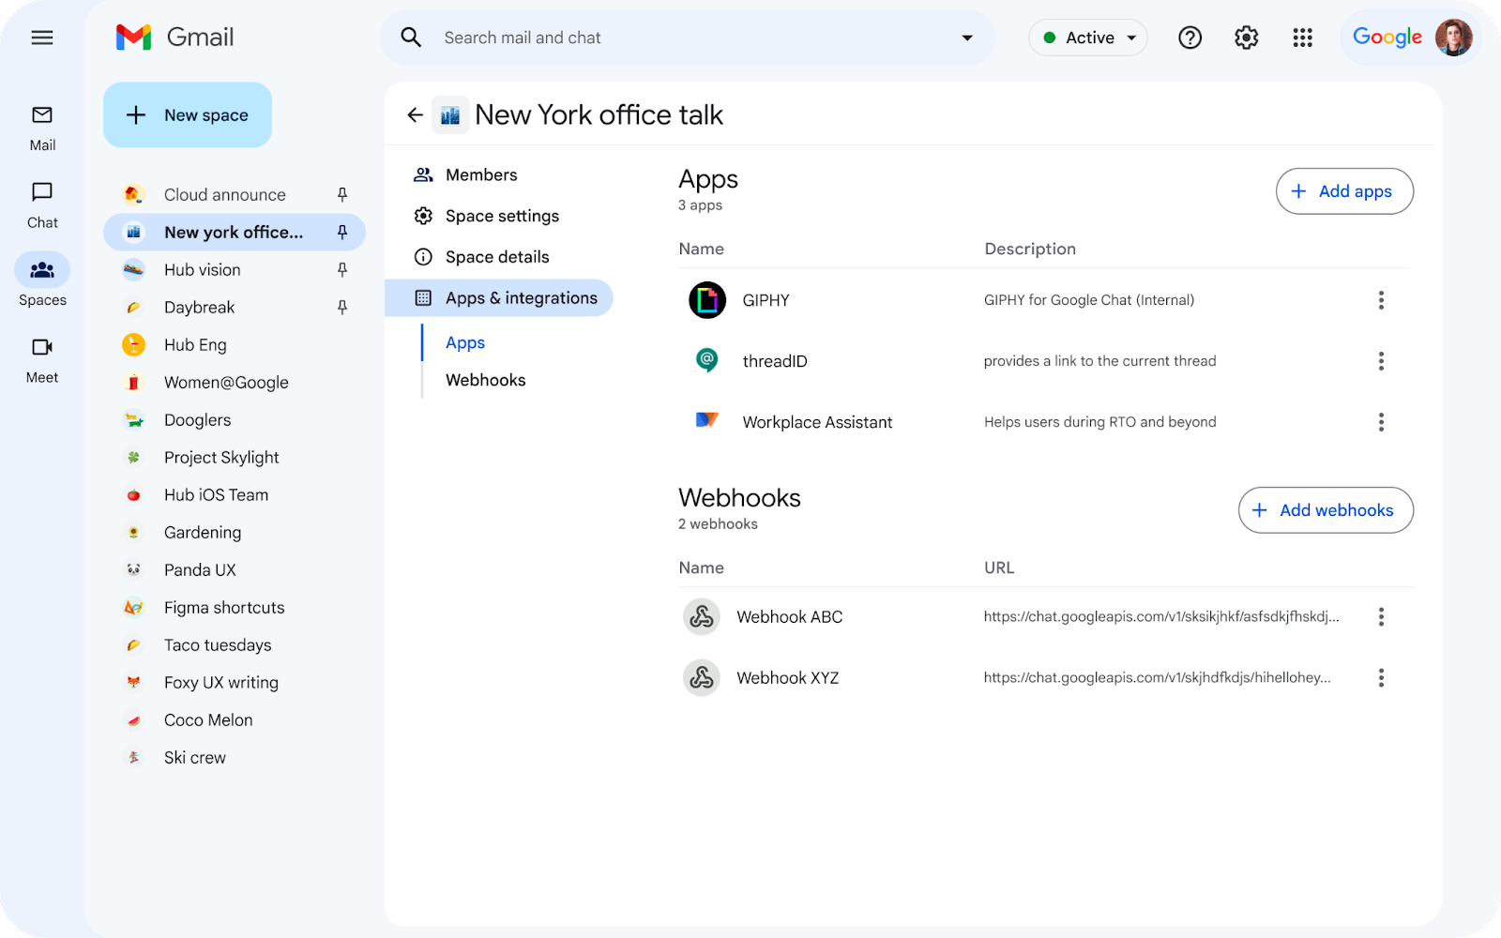Open Spaces from the left rail

[42, 281]
